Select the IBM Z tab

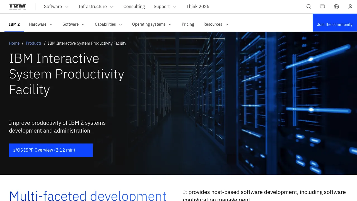15,24
